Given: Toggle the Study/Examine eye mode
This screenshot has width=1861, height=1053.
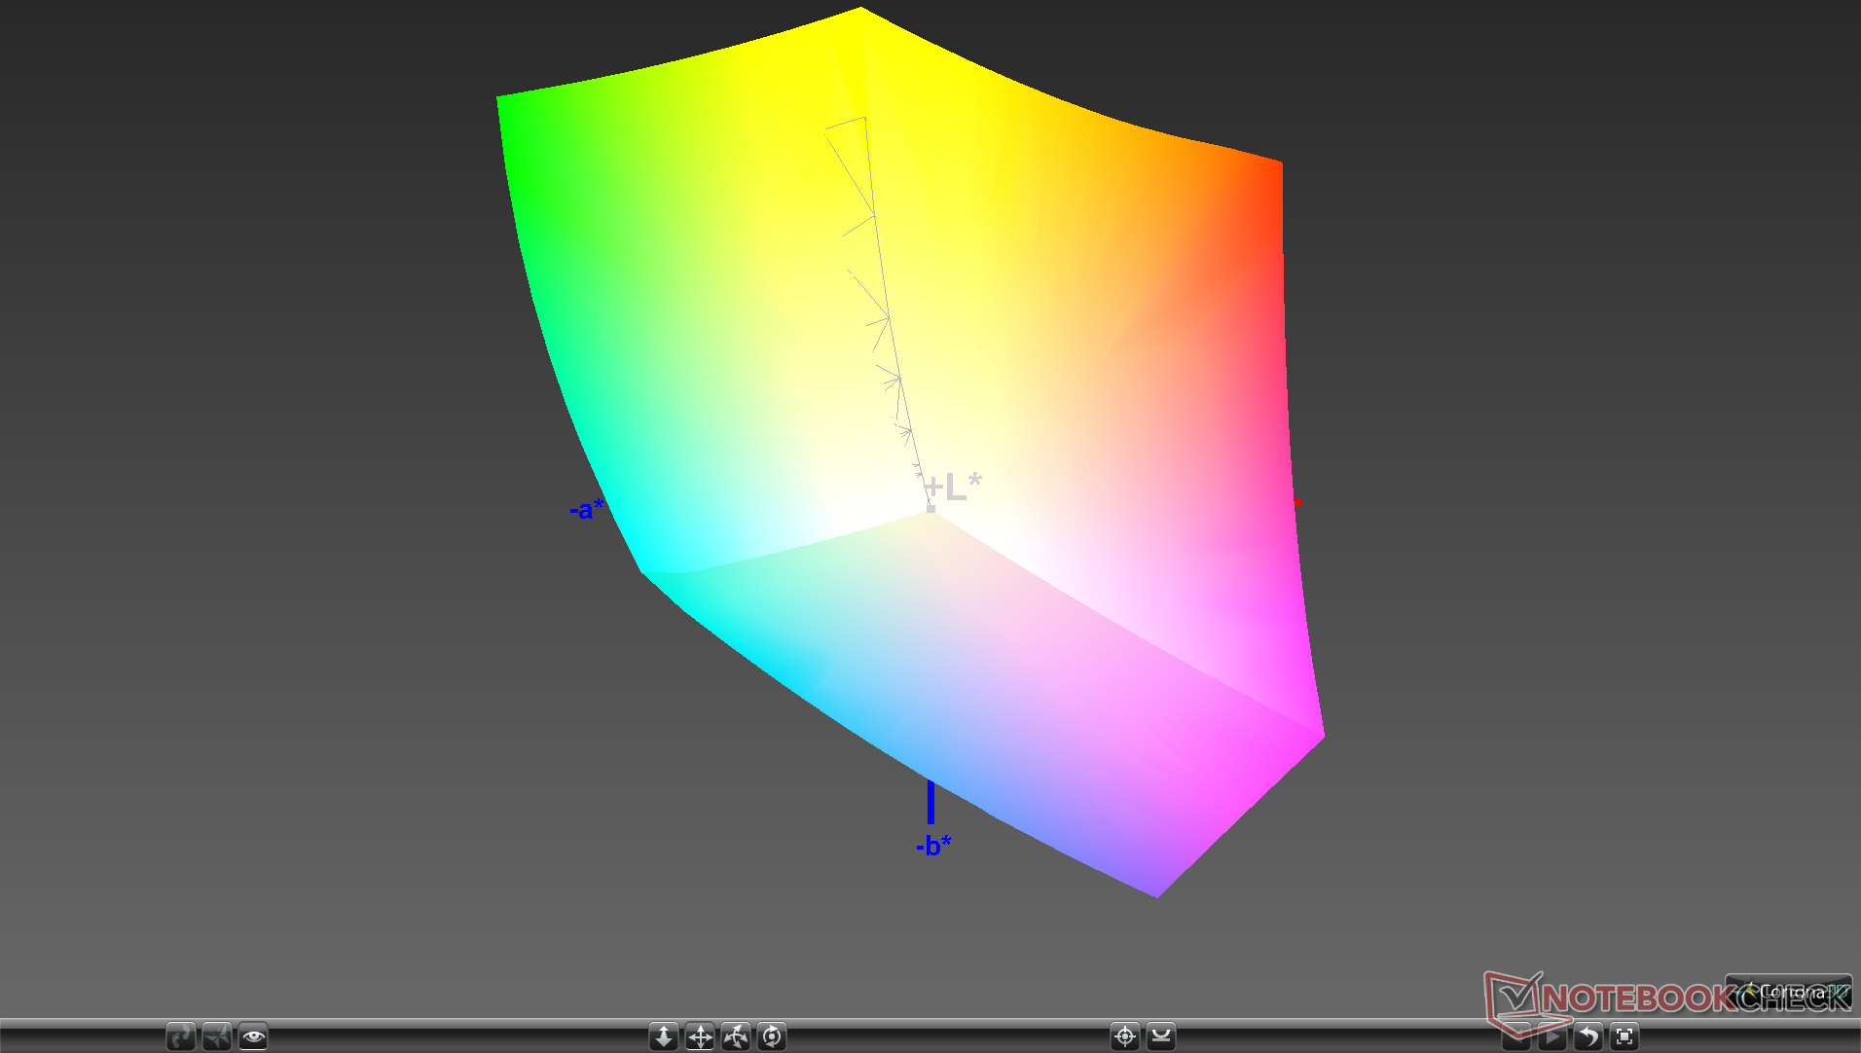Looking at the screenshot, I should 253,1036.
